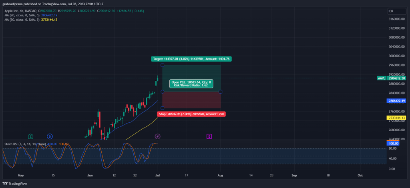Click the Aug label on time axis
This screenshot has width=410, height=188.
(220, 175)
